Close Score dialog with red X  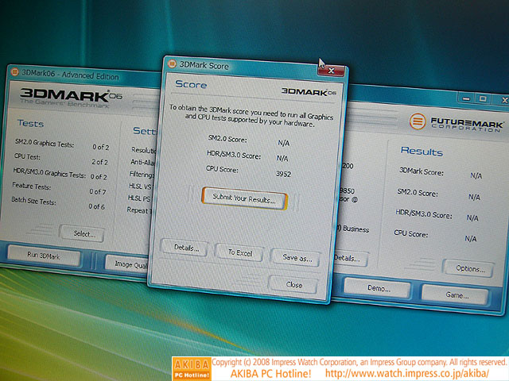[334, 71]
